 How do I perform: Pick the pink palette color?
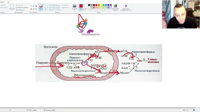(x=96, y=7)
